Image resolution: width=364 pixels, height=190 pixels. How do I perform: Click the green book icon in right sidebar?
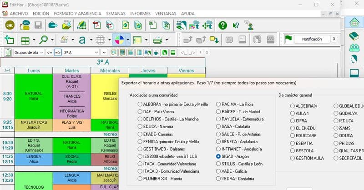(354, 36)
